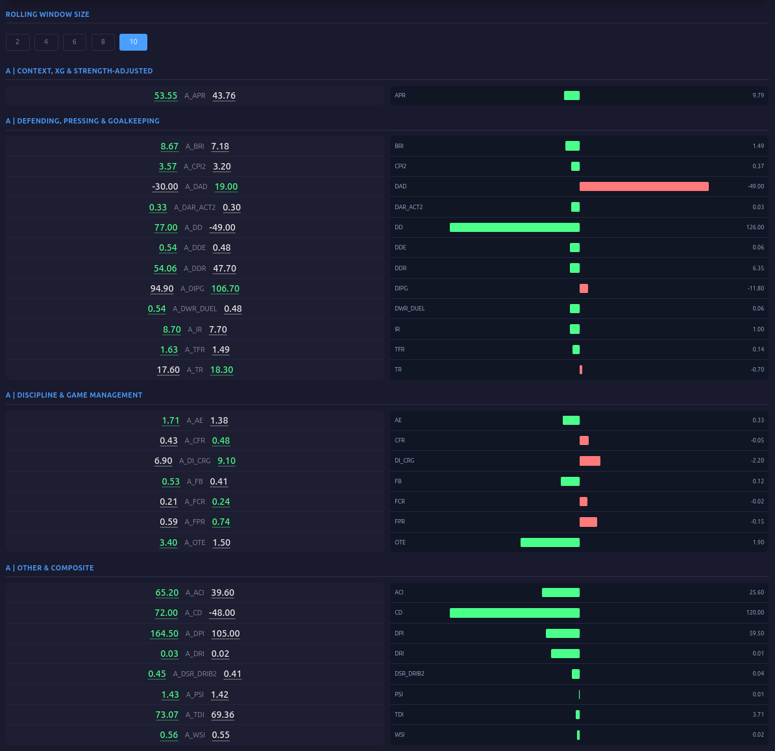Viewport: 775px width, 751px height.
Task: Collapse the OTHER & COMPOSITE section
Action: (x=50, y=567)
